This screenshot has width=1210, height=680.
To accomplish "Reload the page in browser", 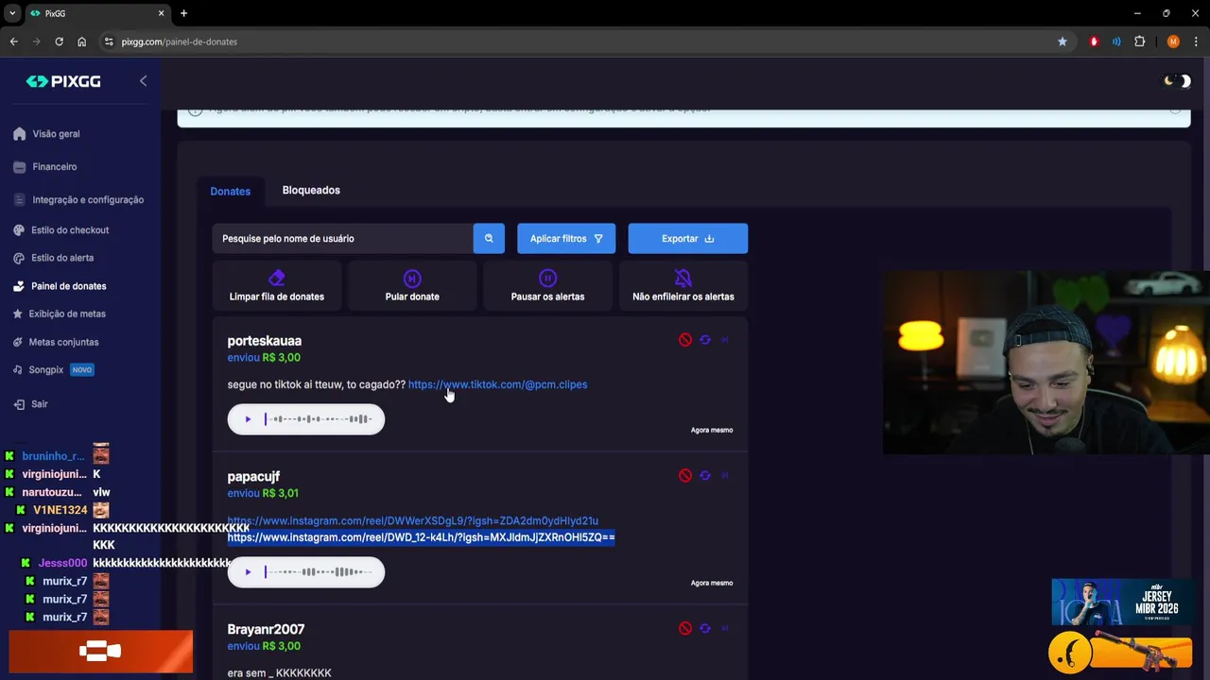I will tap(59, 42).
